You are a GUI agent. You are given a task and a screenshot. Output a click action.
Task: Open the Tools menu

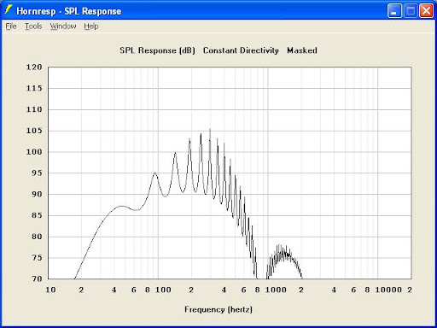coord(33,26)
